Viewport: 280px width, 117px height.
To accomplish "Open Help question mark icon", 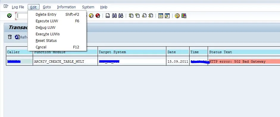I will [x=177, y=16].
